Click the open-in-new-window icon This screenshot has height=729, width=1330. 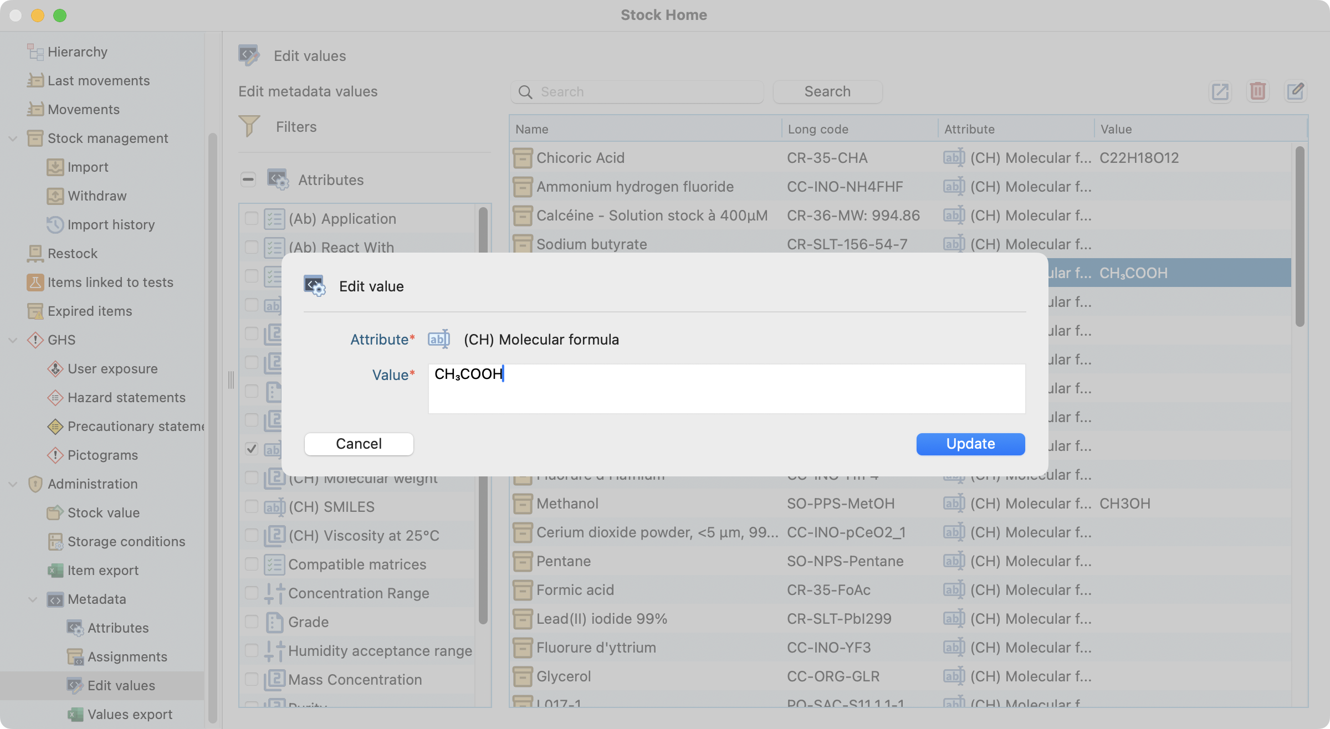coord(1220,91)
